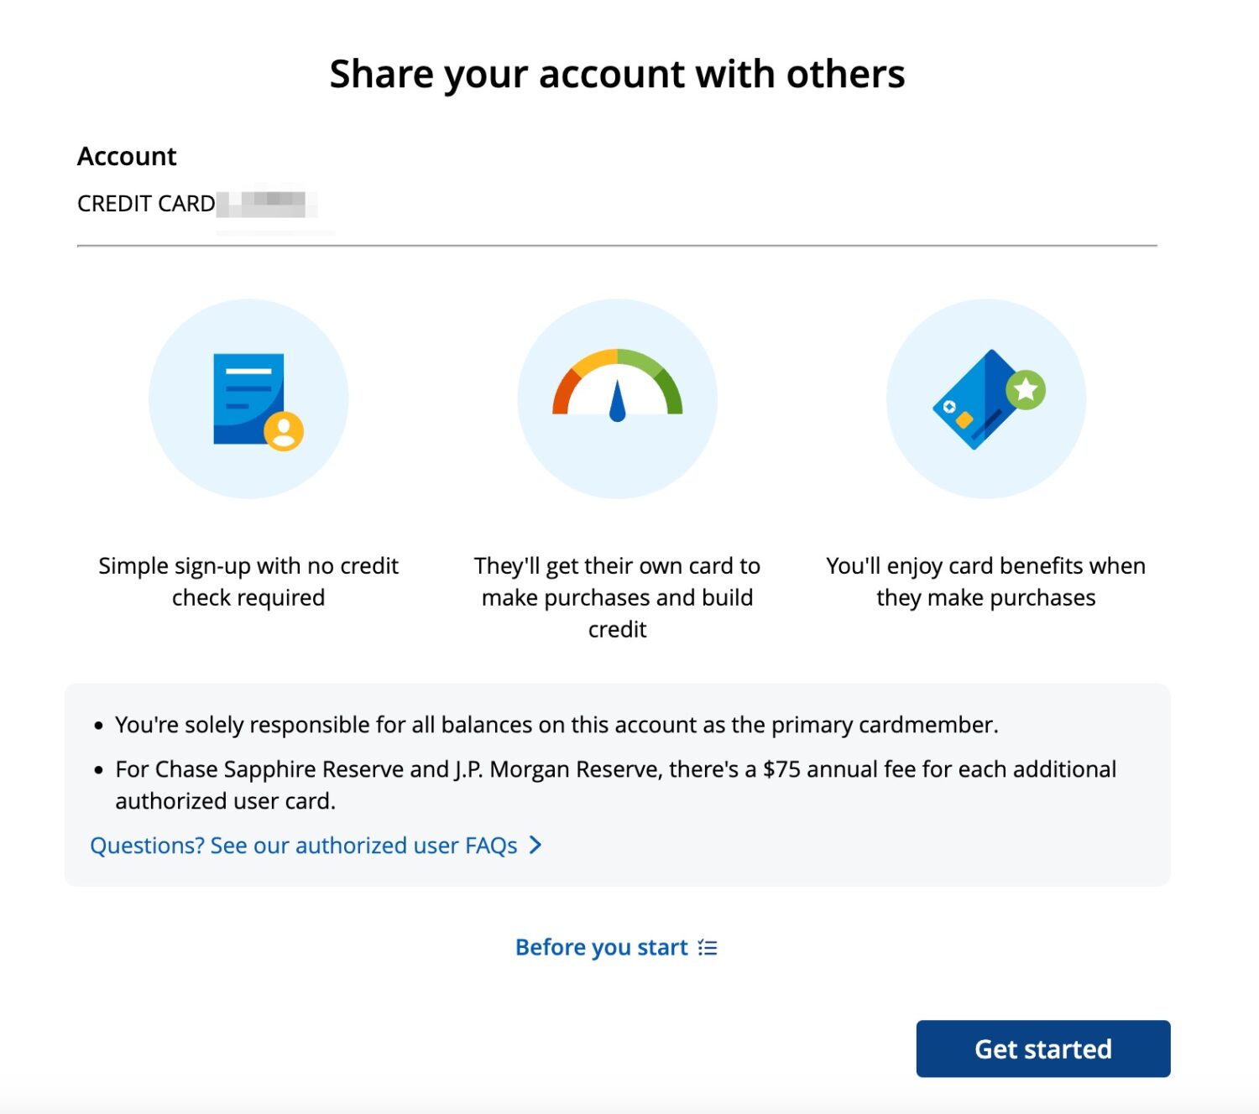Click the sign-up document illustration icon

[250, 398]
